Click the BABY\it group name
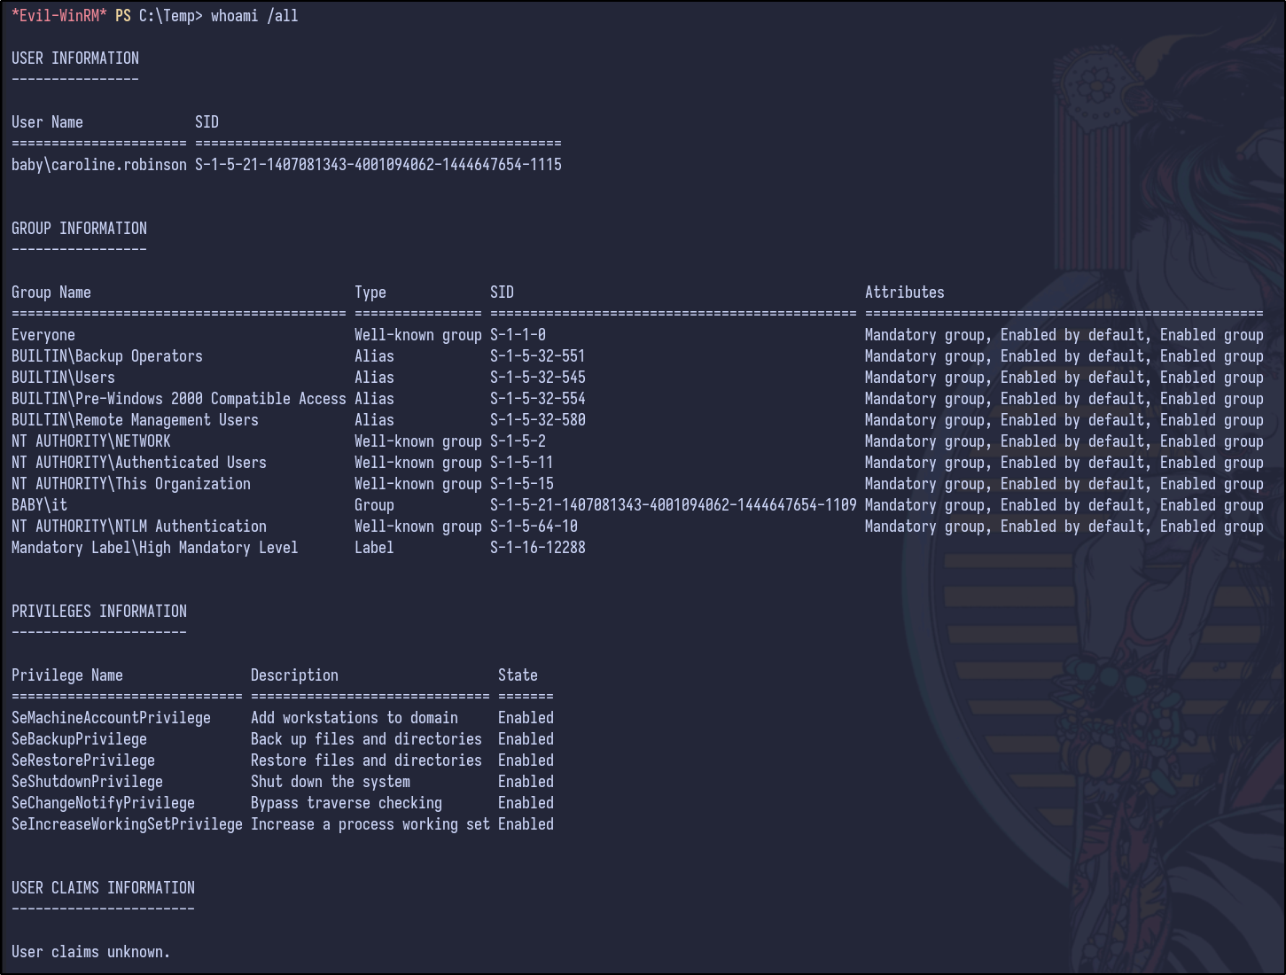This screenshot has width=1286, height=975. pos(39,505)
